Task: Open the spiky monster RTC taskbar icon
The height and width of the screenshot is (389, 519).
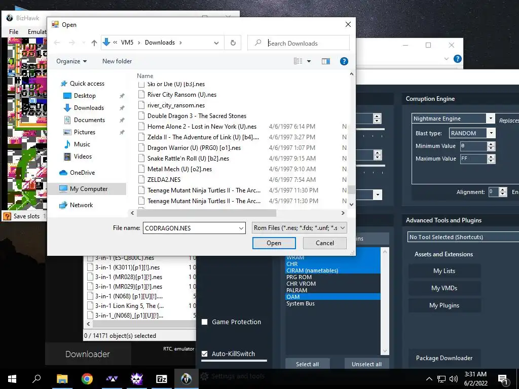Action: click(136, 379)
